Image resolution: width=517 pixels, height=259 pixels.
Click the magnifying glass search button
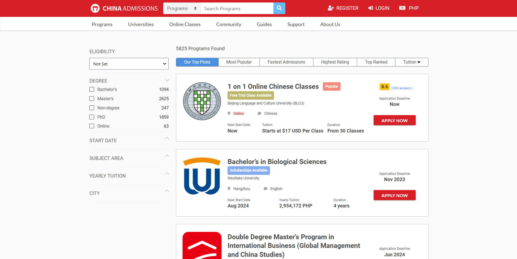(x=279, y=8)
